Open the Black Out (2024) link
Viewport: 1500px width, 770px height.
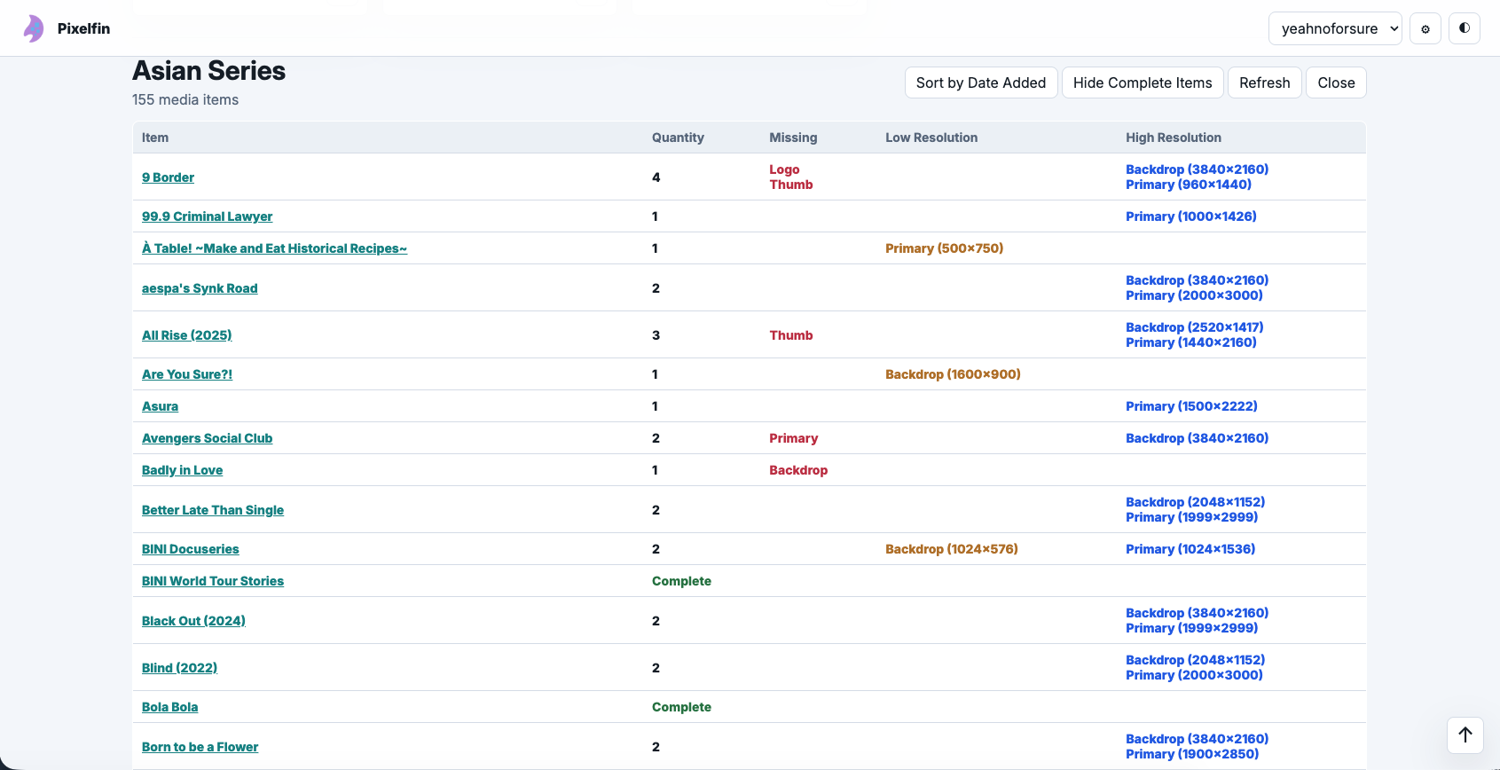[x=193, y=621]
